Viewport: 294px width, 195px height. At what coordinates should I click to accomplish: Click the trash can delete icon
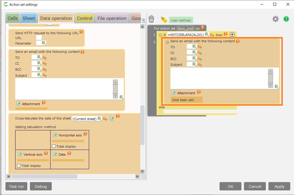pyautogui.click(x=151, y=19)
